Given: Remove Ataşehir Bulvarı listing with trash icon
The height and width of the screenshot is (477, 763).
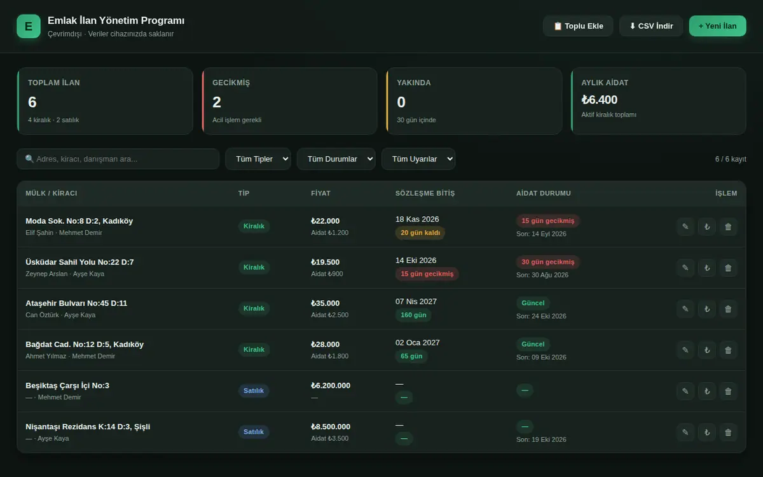Looking at the screenshot, I should pos(729,309).
